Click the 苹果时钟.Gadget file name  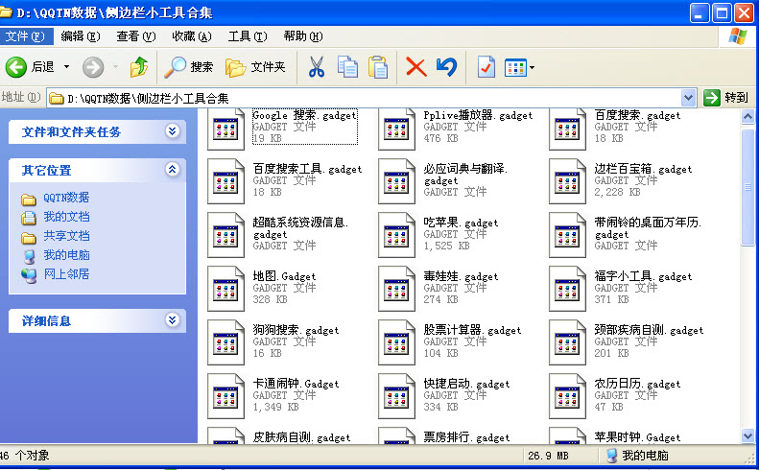click(637, 437)
